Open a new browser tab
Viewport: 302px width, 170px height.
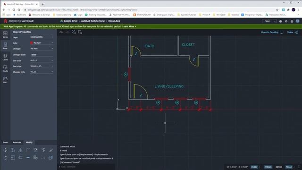click(42, 4)
